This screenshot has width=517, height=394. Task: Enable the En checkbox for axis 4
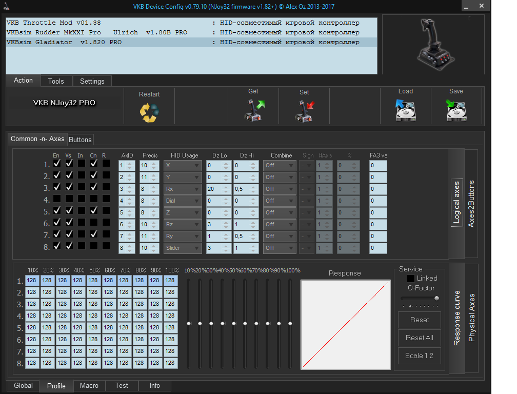57,199
